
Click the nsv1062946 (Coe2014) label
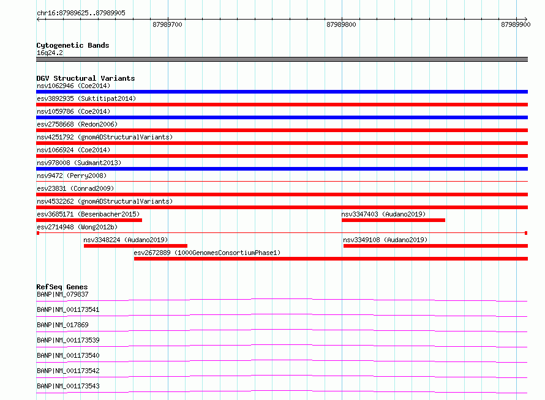coord(73,86)
